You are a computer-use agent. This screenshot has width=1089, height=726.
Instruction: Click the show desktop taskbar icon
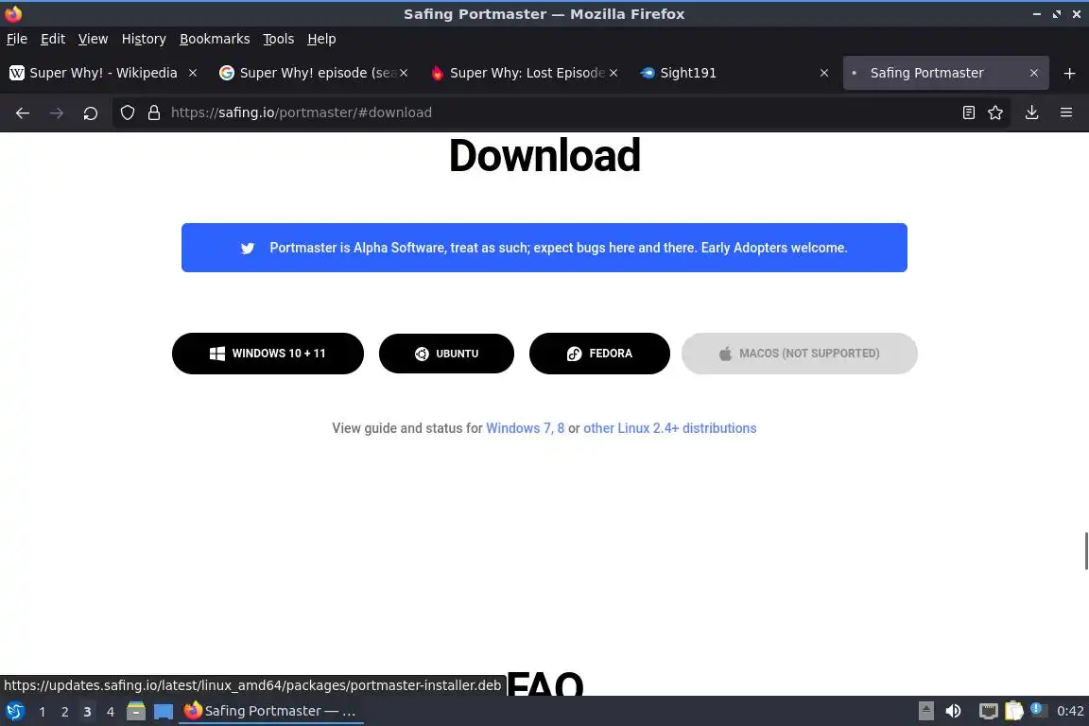(164, 712)
